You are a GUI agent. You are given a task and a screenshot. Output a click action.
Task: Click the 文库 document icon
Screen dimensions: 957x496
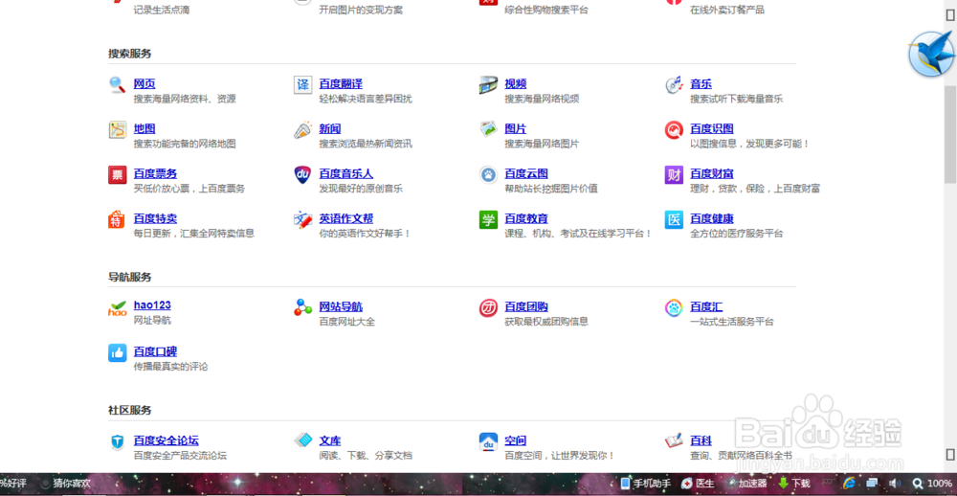pos(302,440)
